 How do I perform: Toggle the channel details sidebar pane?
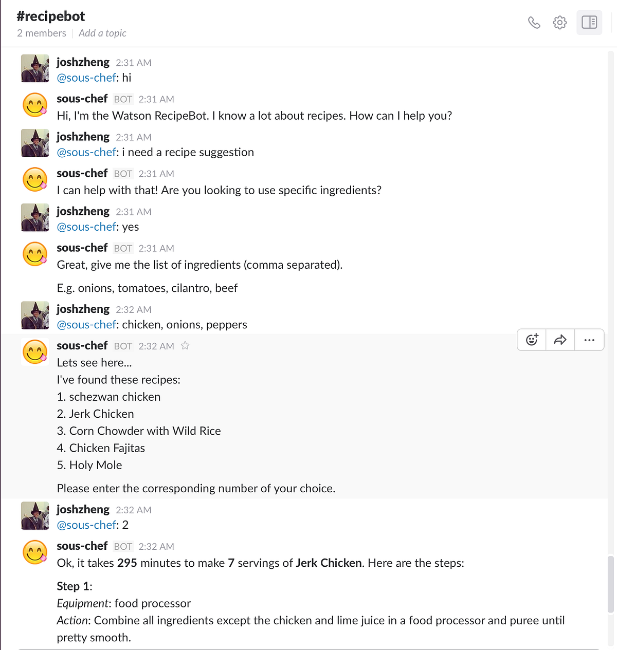coord(589,23)
